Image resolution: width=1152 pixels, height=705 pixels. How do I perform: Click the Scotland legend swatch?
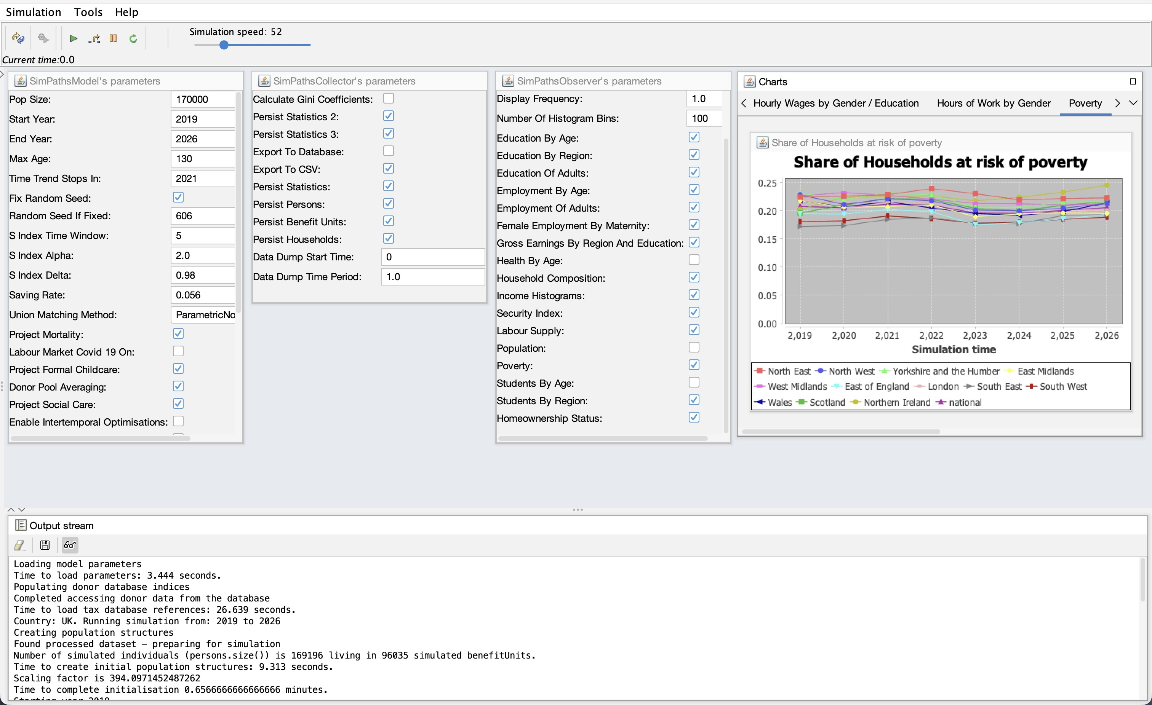click(x=802, y=402)
